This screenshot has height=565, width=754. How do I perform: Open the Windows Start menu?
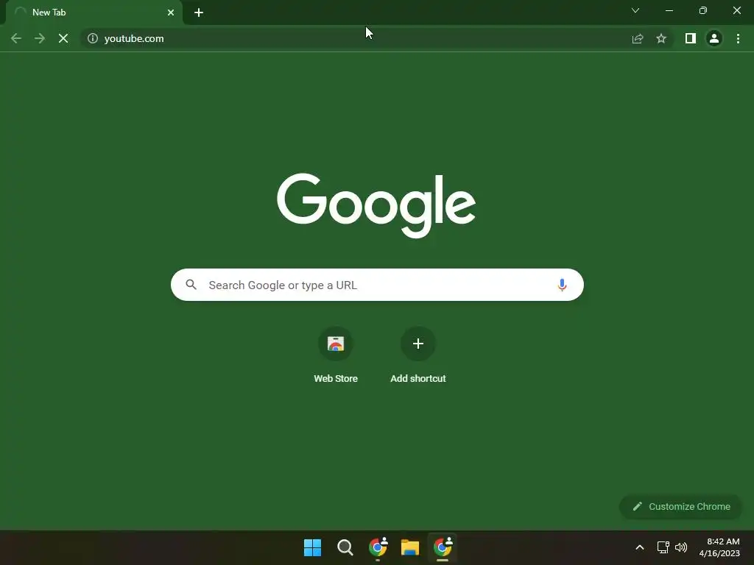click(312, 547)
